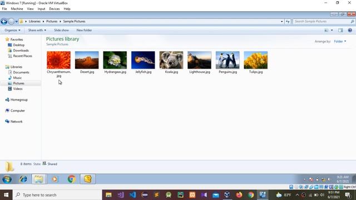Open PyCharm on host taskbar

pyautogui.click(x=180, y=195)
